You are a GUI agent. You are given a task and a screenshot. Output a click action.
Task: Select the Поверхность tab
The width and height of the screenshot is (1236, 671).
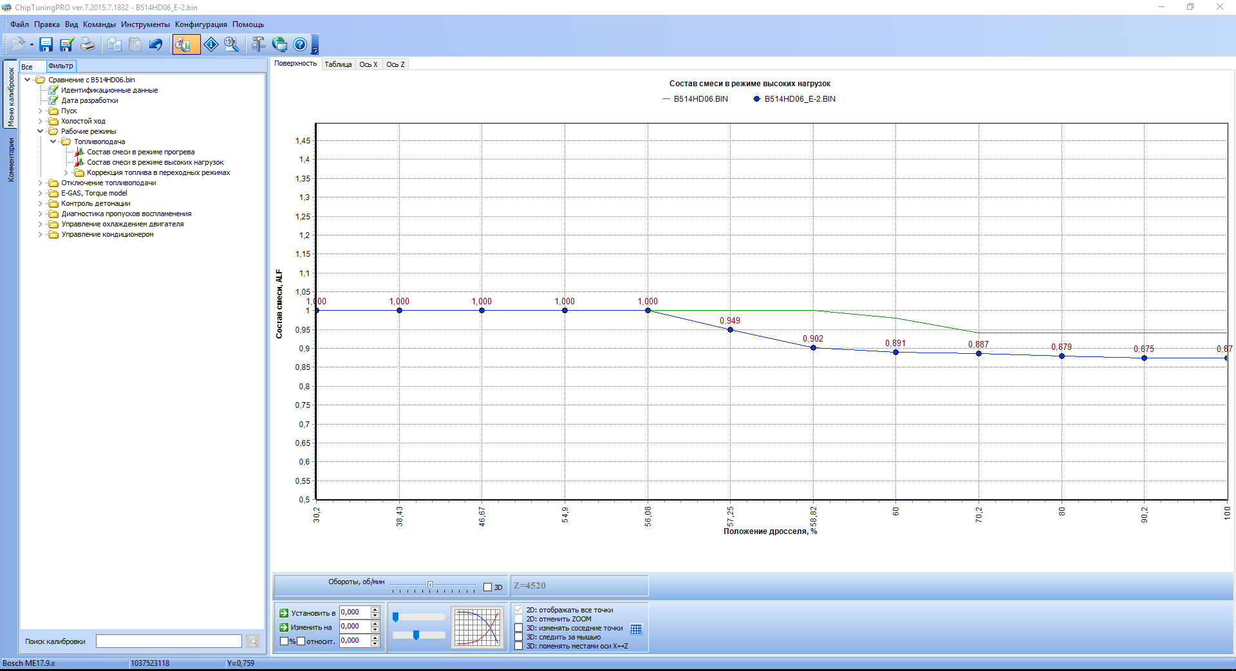295,63
